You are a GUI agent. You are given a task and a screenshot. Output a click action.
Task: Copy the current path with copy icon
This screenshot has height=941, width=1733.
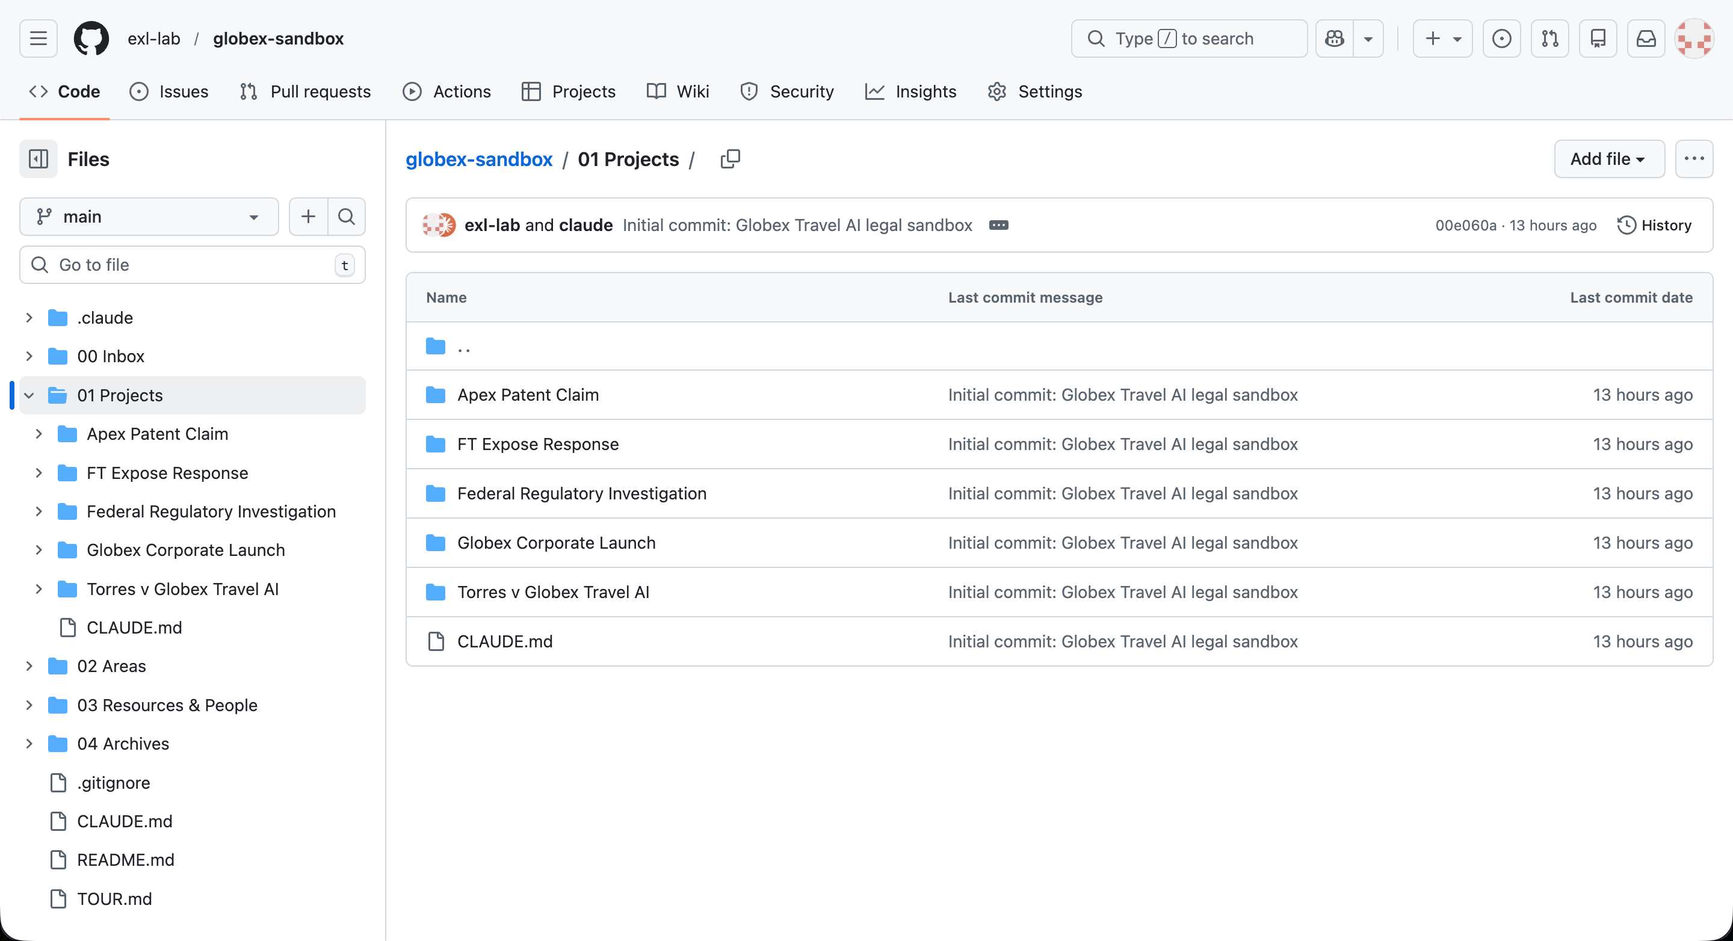(x=730, y=159)
